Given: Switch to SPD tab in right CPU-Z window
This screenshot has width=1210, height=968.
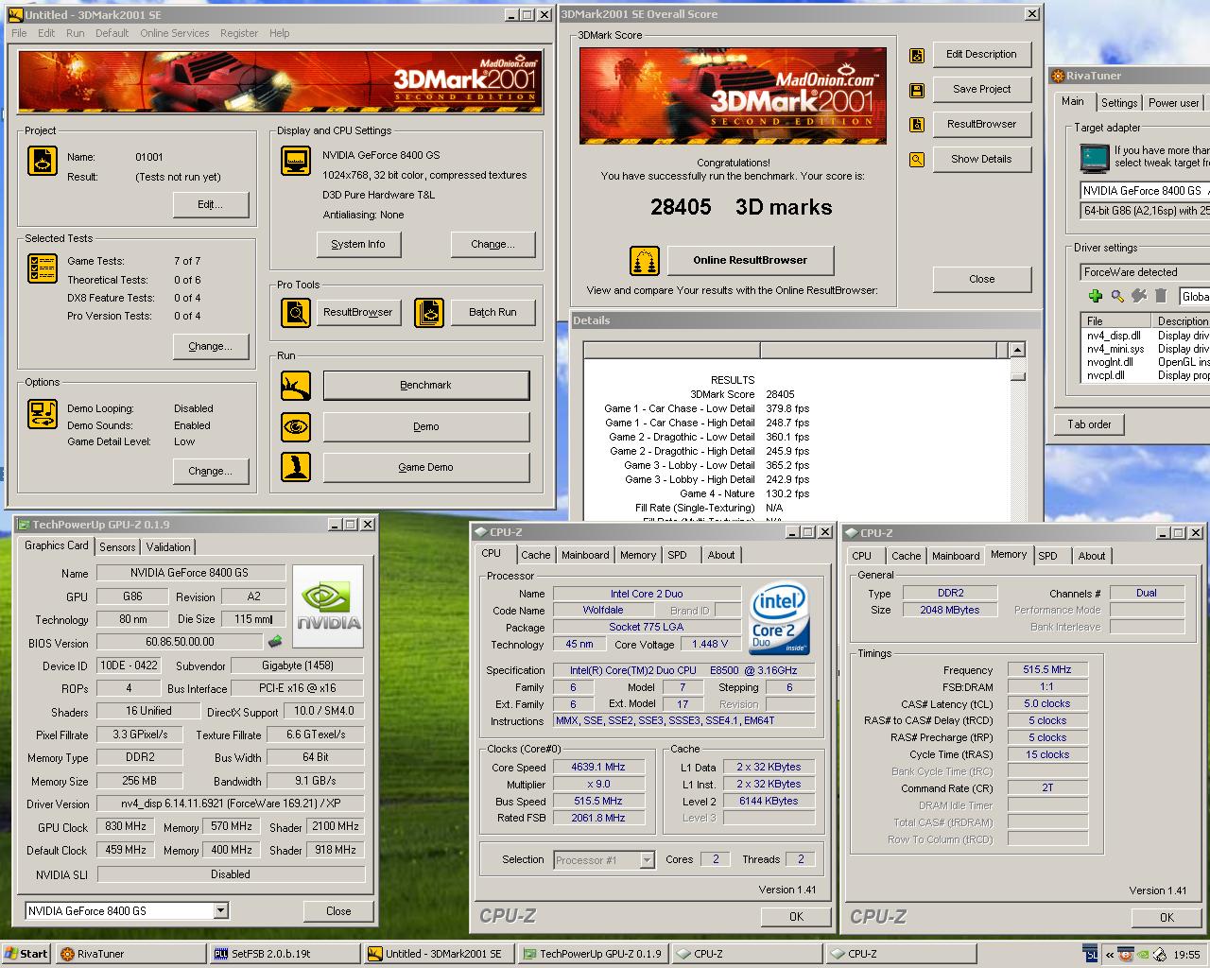Looking at the screenshot, I should (x=1047, y=556).
